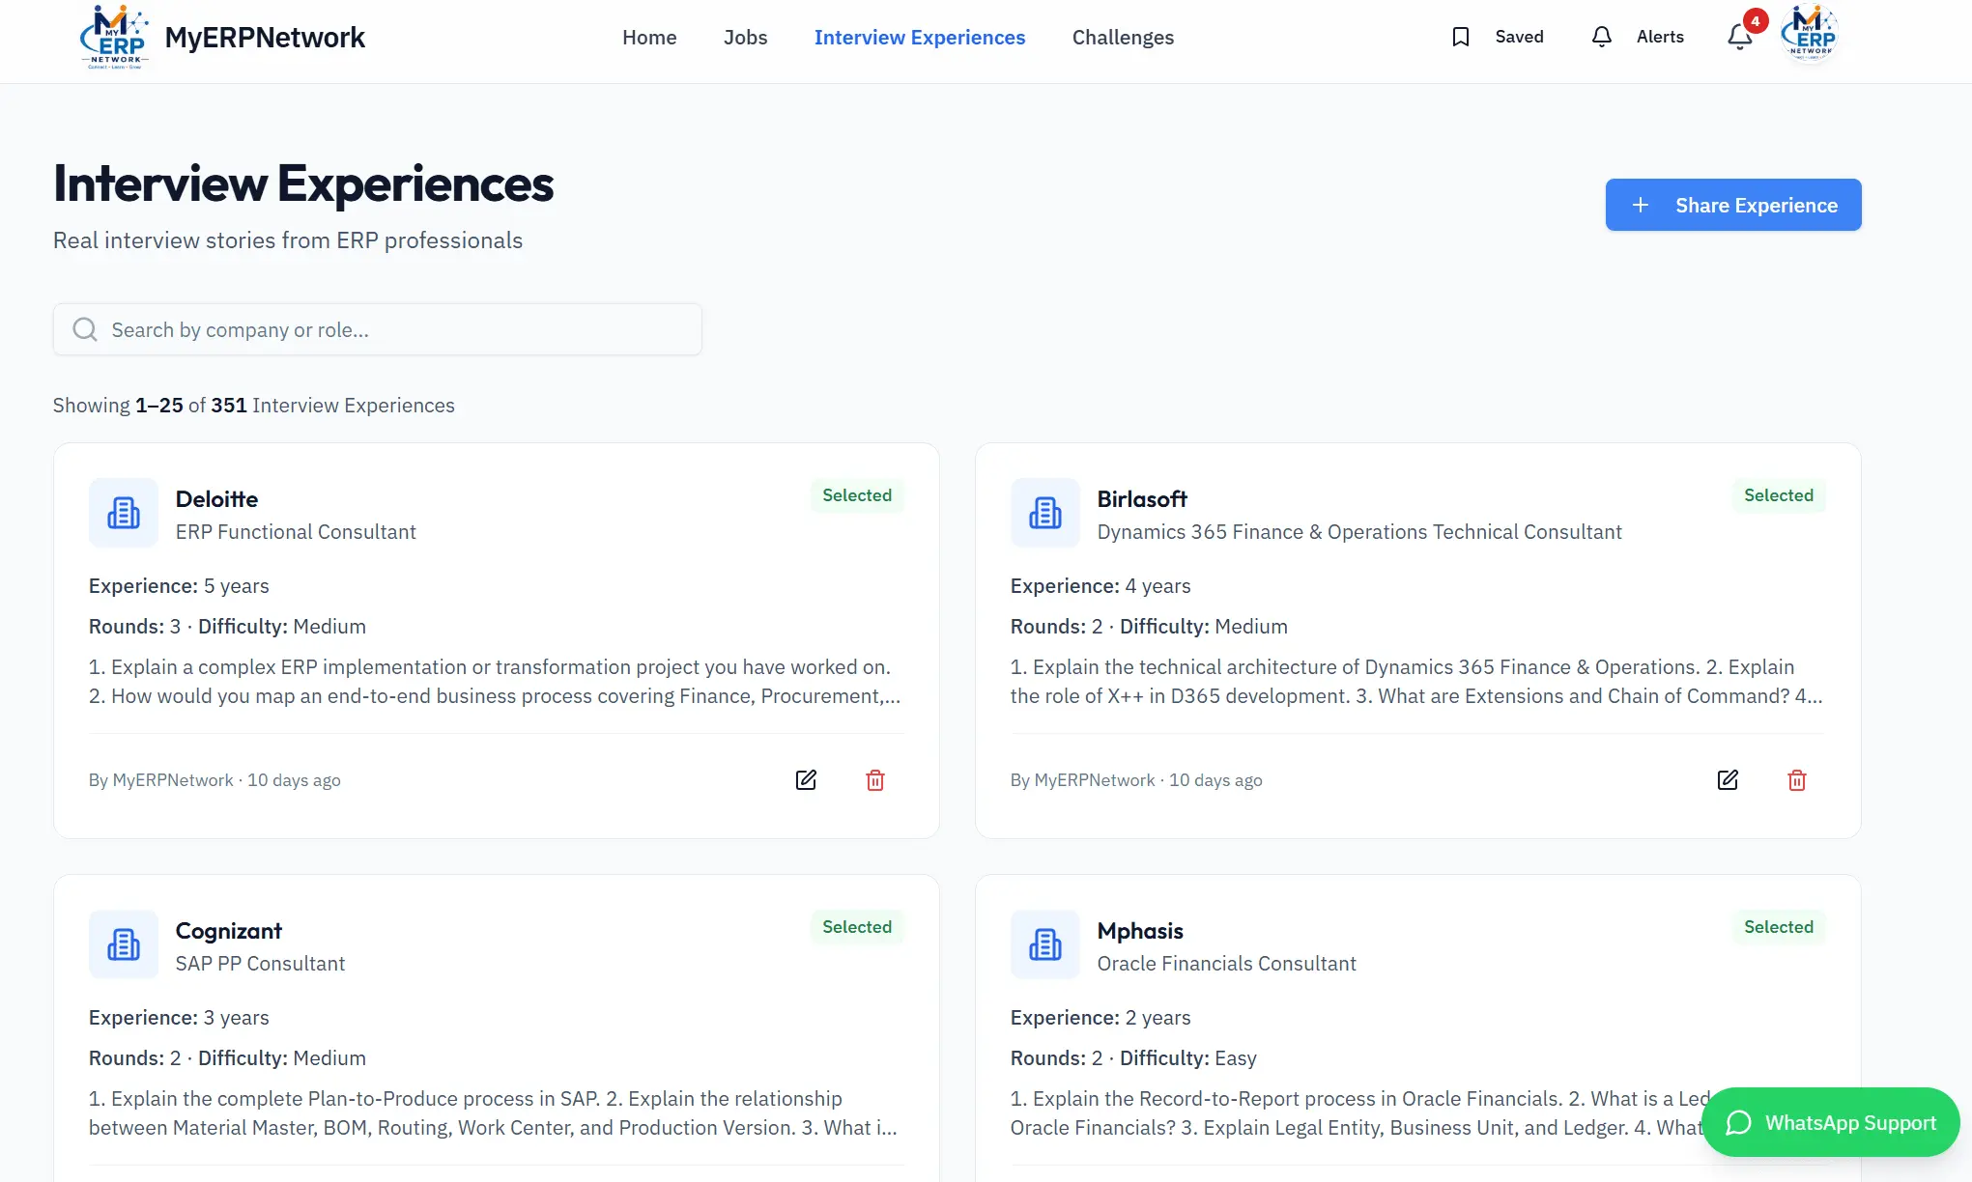The width and height of the screenshot is (1972, 1182).
Task: Select Interview Experiences in navigation
Action: tap(920, 37)
